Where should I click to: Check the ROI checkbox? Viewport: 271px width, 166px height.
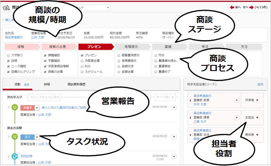(82, 66)
